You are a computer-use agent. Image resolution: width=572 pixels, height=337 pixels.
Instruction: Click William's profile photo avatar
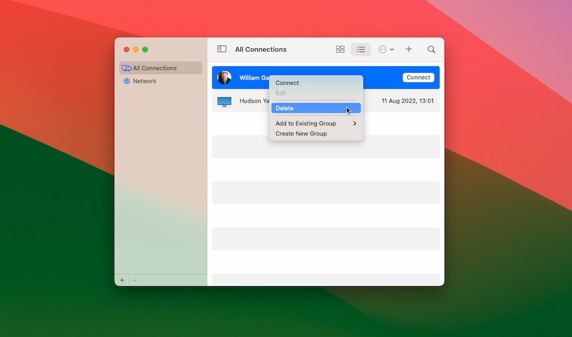click(x=224, y=78)
